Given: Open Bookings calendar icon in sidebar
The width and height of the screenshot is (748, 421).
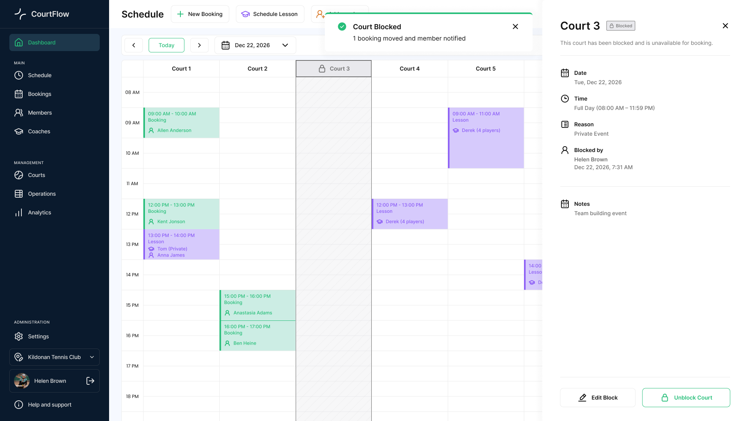Looking at the screenshot, I should point(19,94).
